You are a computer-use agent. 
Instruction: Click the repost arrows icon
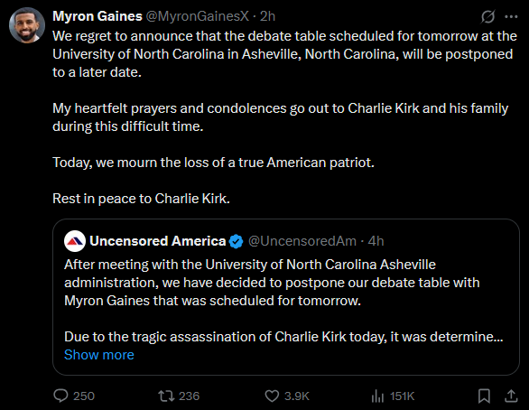pyautogui.click(x=166, y=396)
